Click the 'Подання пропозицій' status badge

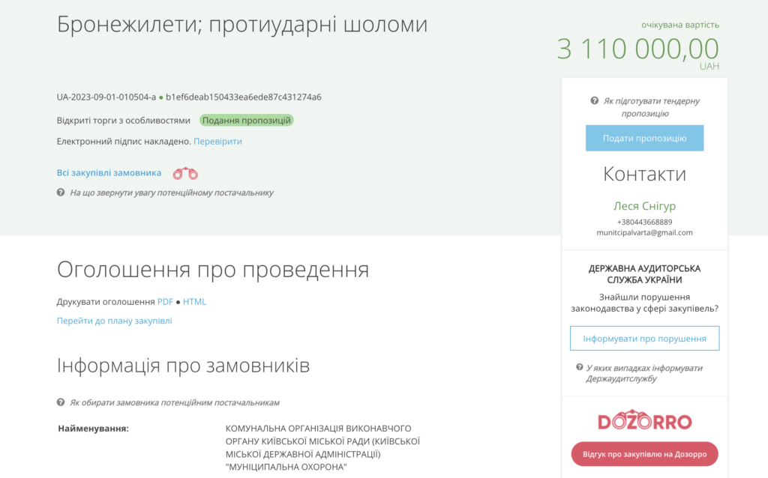pos(246,120)
